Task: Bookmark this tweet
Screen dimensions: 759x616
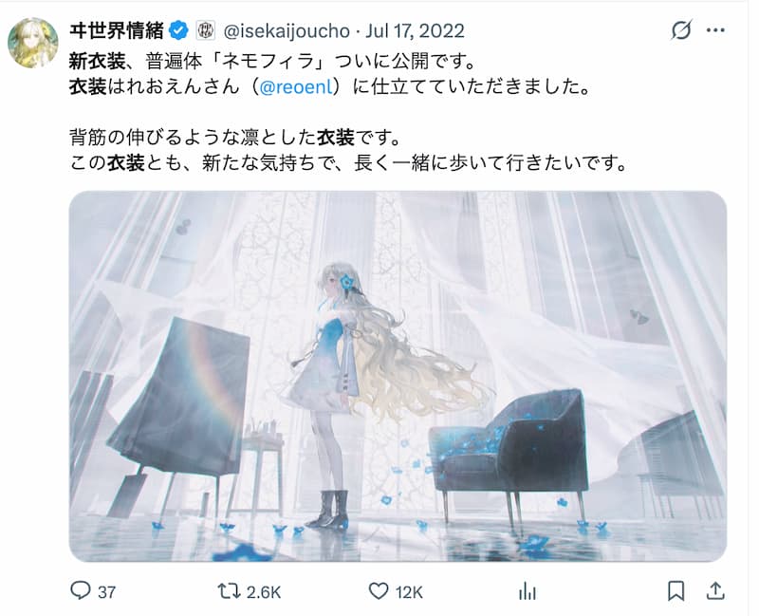Action: [x=676, y=591]
